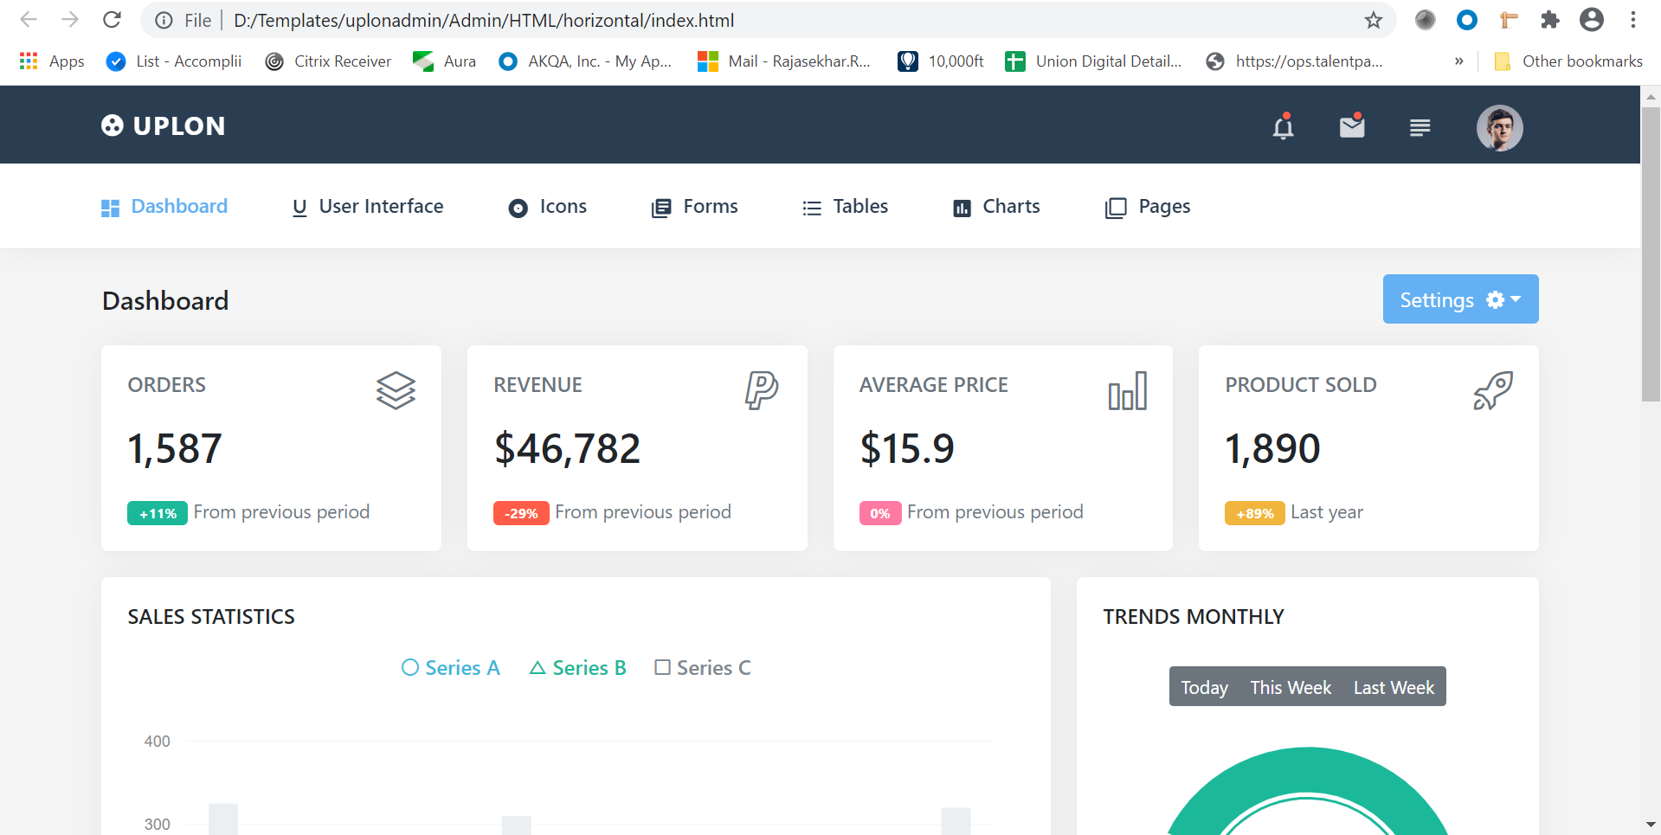Viewport: 1661px width, 835px height.
Task: Toggle Series B in chart legend
Action: point(577,668)
